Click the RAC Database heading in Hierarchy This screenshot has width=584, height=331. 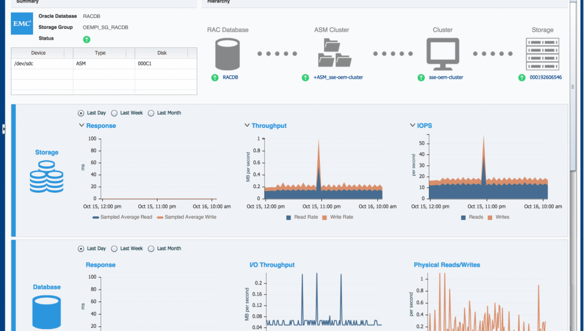pos(228,30)
